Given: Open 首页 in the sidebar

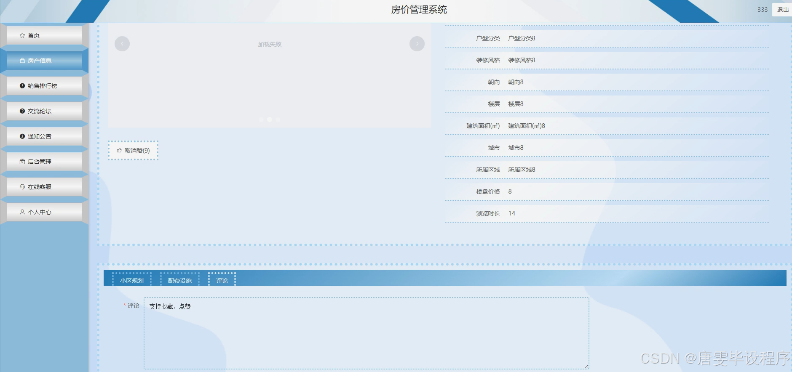Looking at the screenshot, I should tap(44, 35).
